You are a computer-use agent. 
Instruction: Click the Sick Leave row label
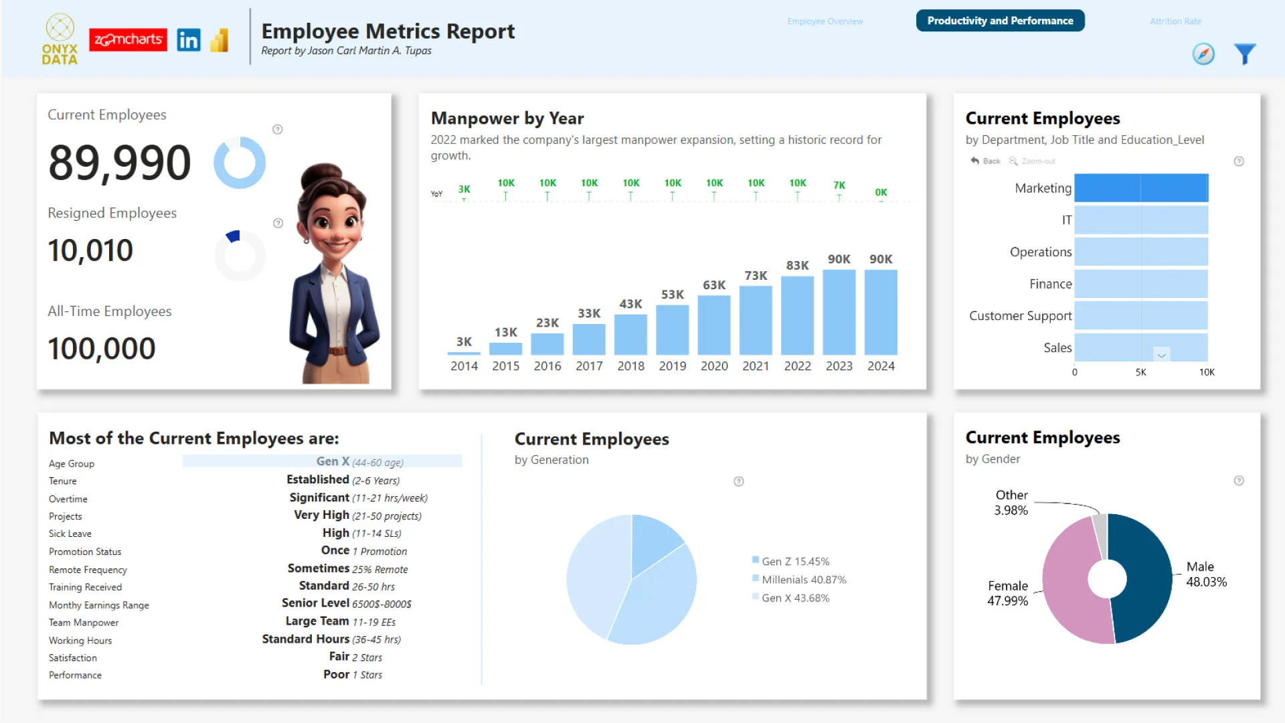click(70, 534)
